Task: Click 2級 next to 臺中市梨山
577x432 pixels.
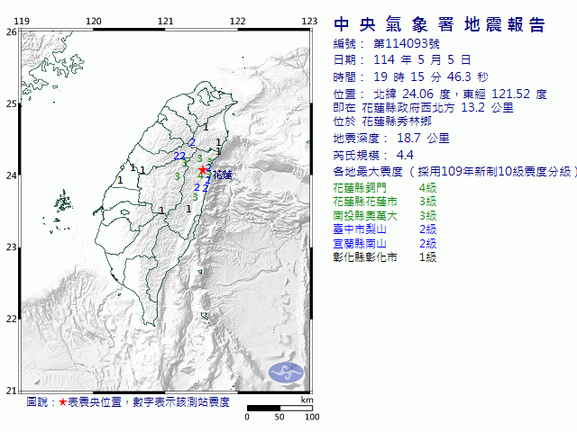Action: pos(428,229)
